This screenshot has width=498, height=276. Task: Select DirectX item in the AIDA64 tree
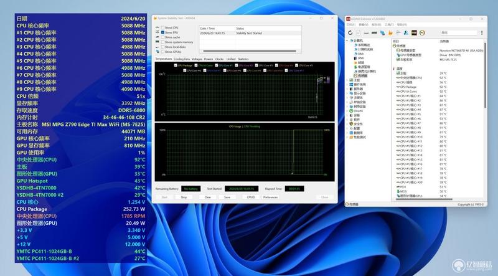coord(358,111)
